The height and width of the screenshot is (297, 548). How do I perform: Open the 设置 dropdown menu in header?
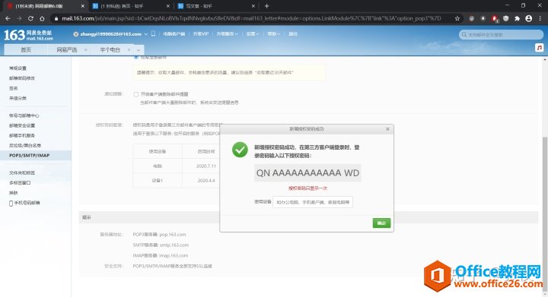[253, 34]
